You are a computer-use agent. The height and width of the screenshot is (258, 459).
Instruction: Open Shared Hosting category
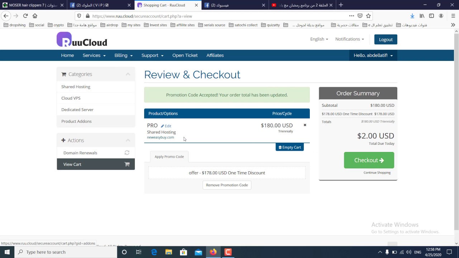96,87
